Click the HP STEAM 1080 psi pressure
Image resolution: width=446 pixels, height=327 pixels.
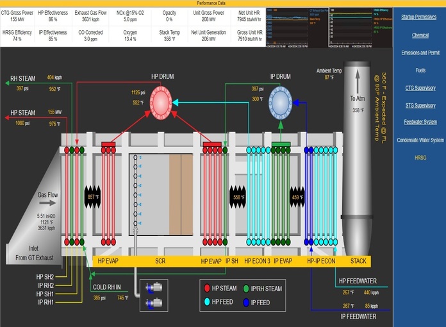22,123
